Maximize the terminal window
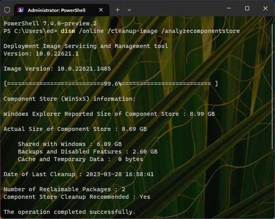This screenshot has width=275, height=219. point(247,8)
